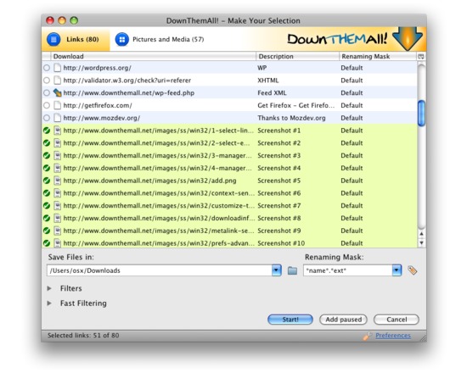467x373 pixels.
Task: Click image file icon of Screenshot #5
Action: coord(57,181)
